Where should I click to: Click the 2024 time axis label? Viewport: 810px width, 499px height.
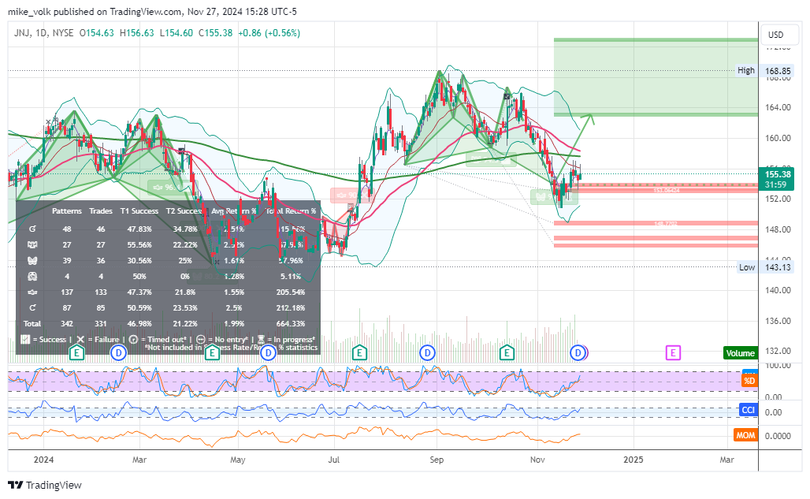coord(43,460)
